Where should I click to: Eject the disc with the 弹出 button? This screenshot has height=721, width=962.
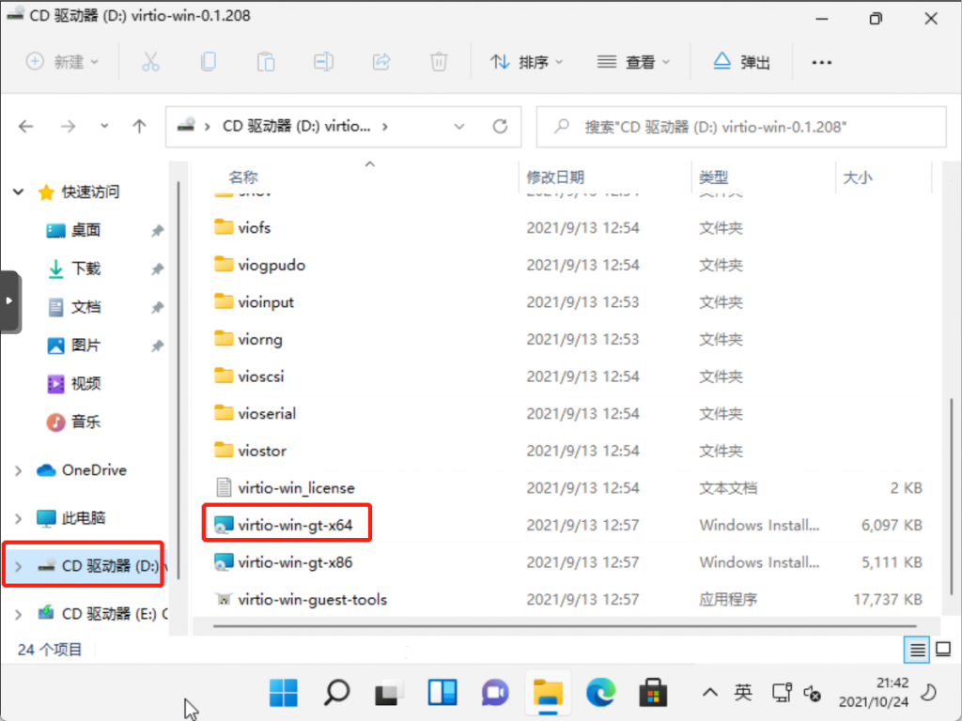[x=742, y=62]
